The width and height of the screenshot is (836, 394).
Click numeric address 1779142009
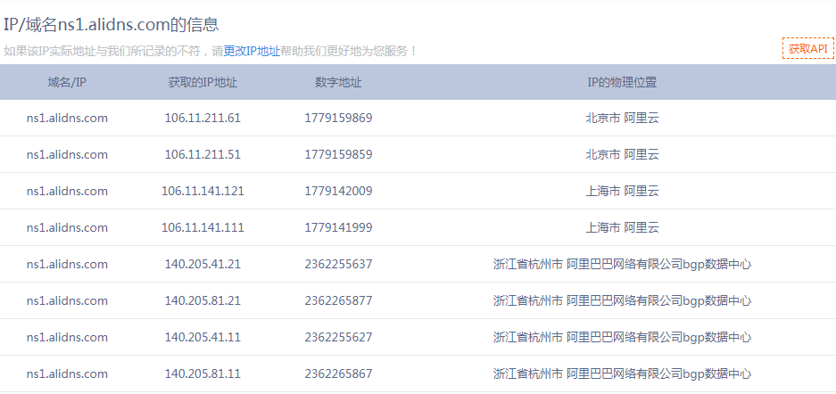(338, 191)
